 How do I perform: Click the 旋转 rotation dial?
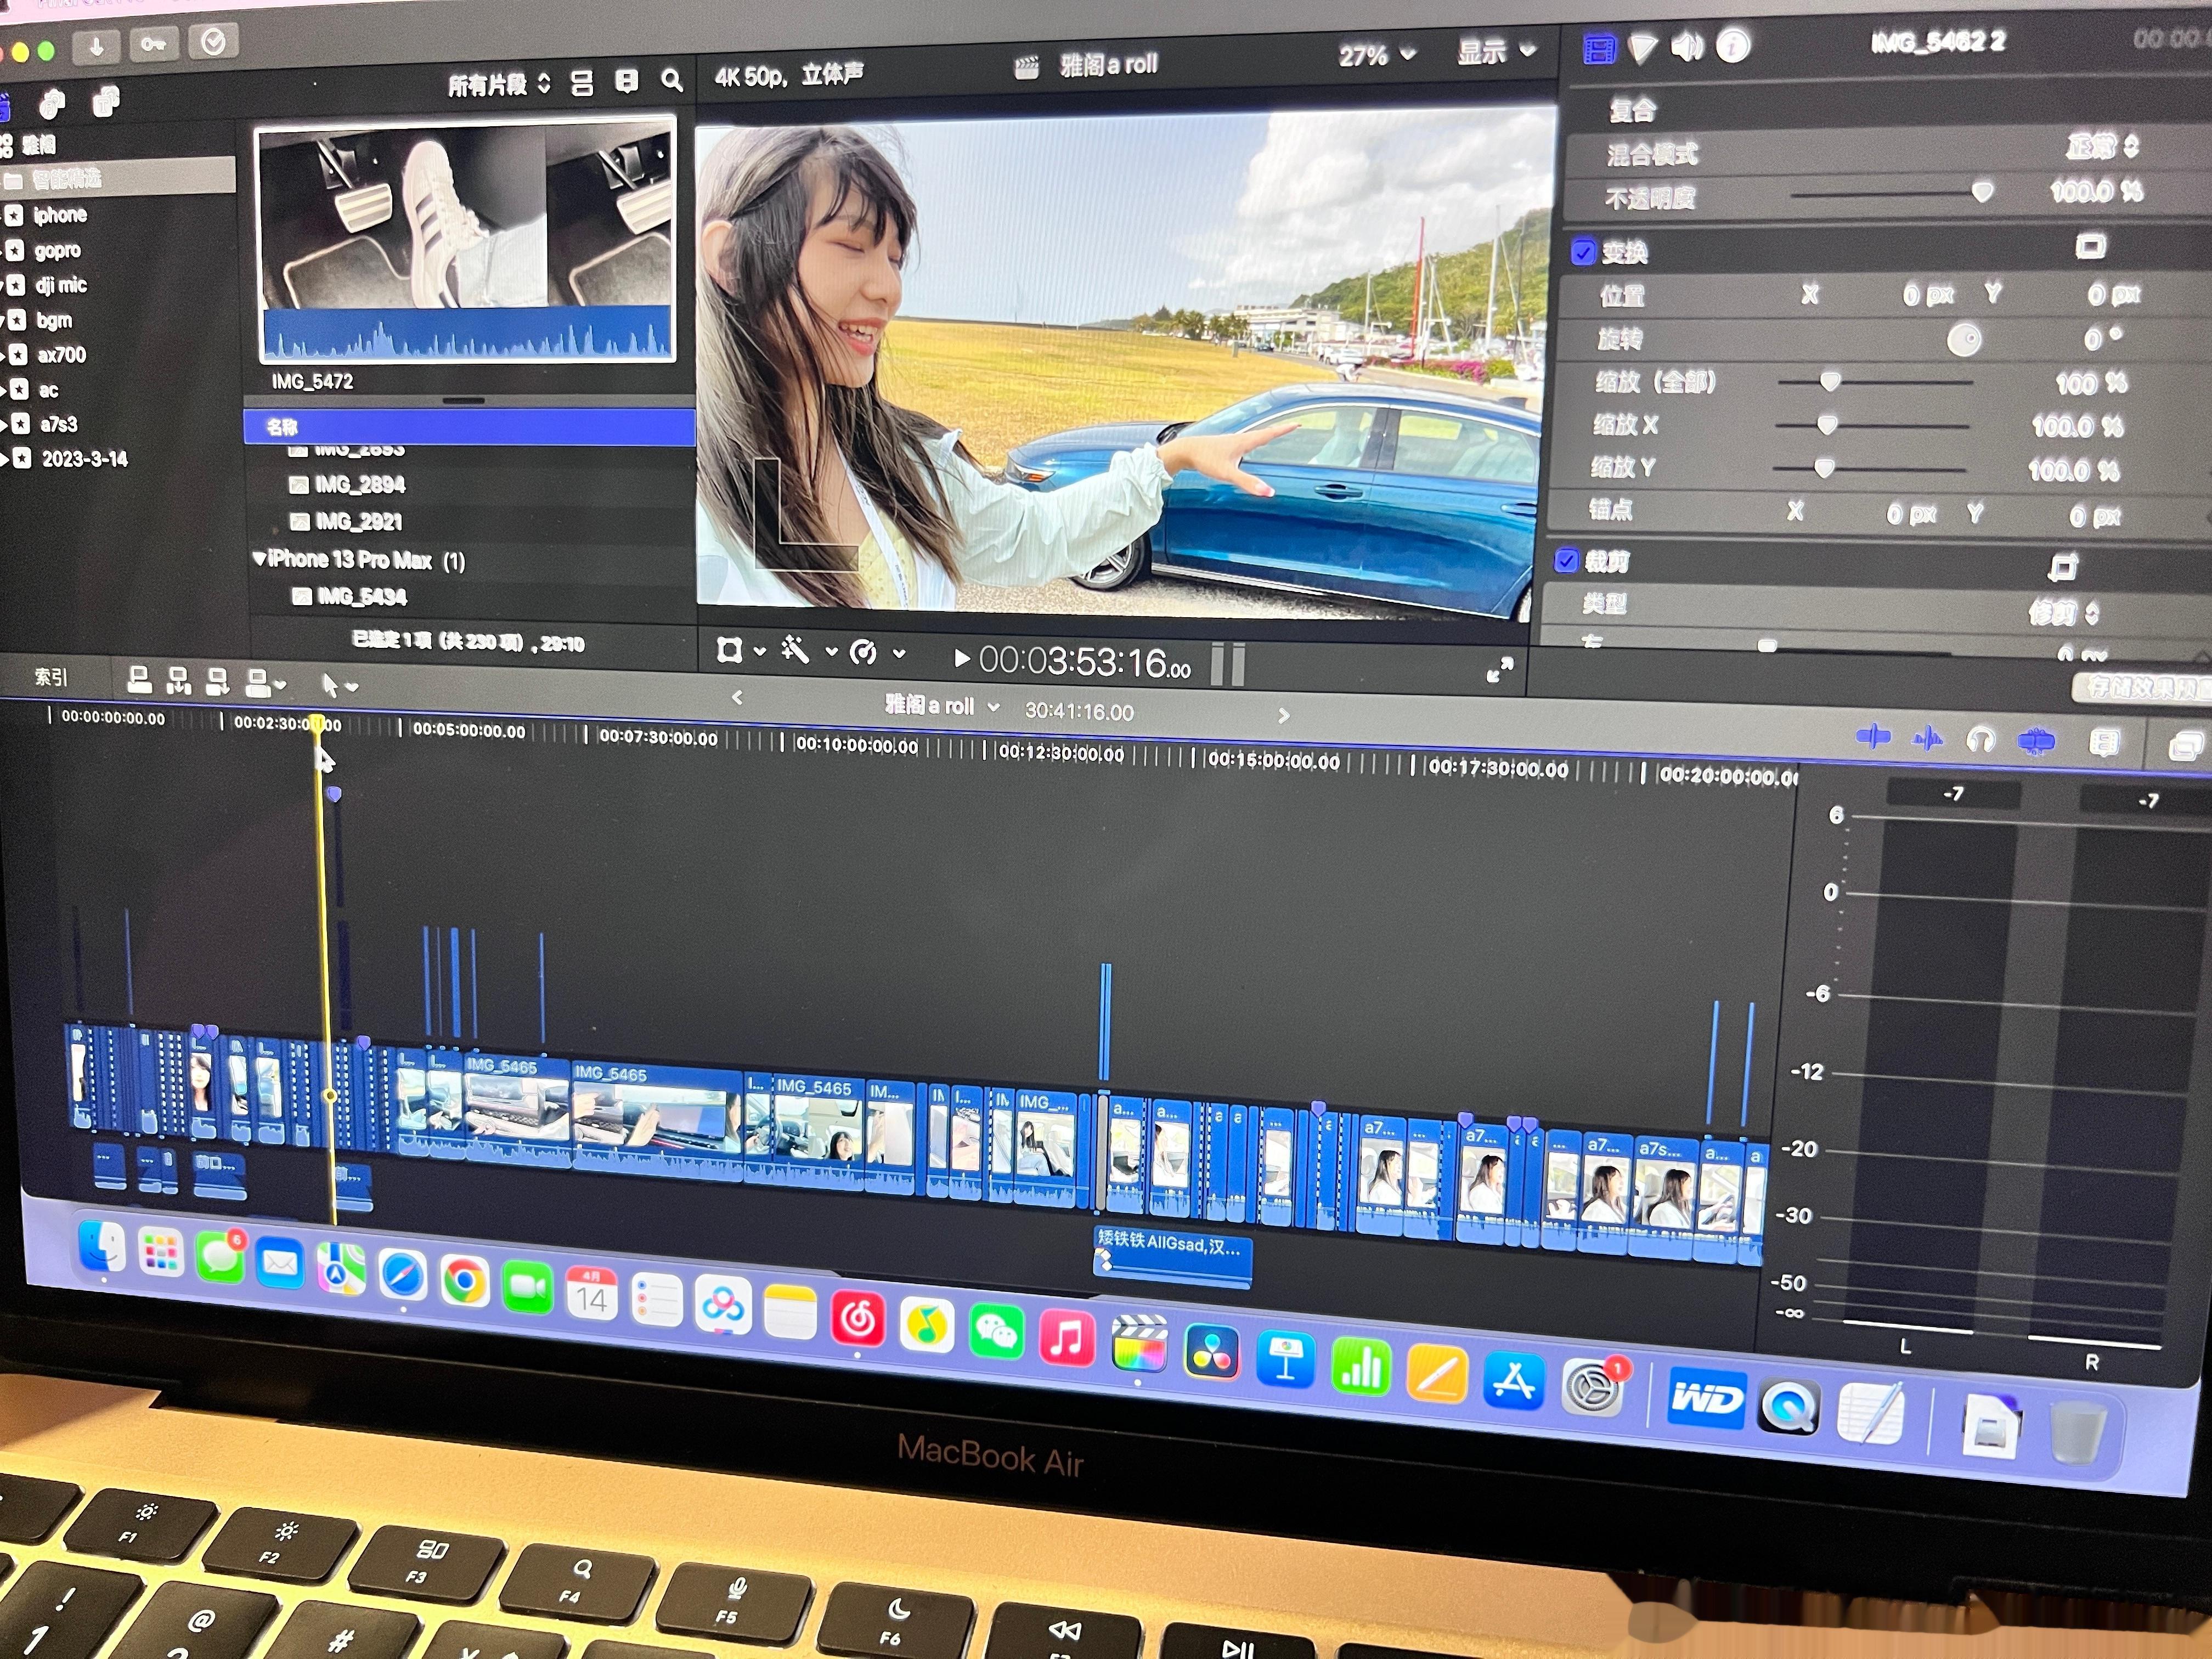coord(1963,340)
